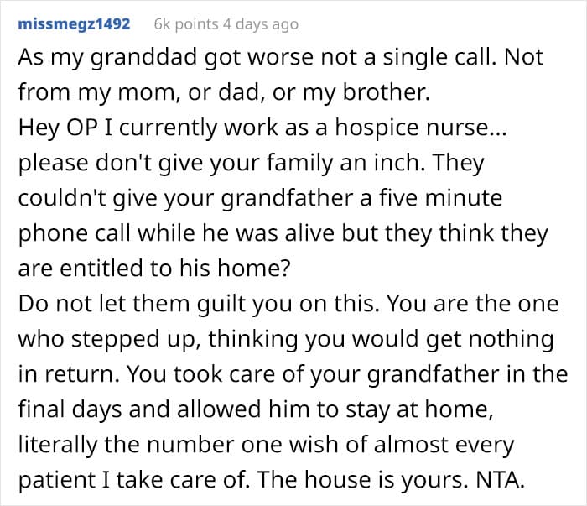Click the line 'from my mom, or dad, or my brother'
Screen dimensions: 587x506
pos(224,92)
